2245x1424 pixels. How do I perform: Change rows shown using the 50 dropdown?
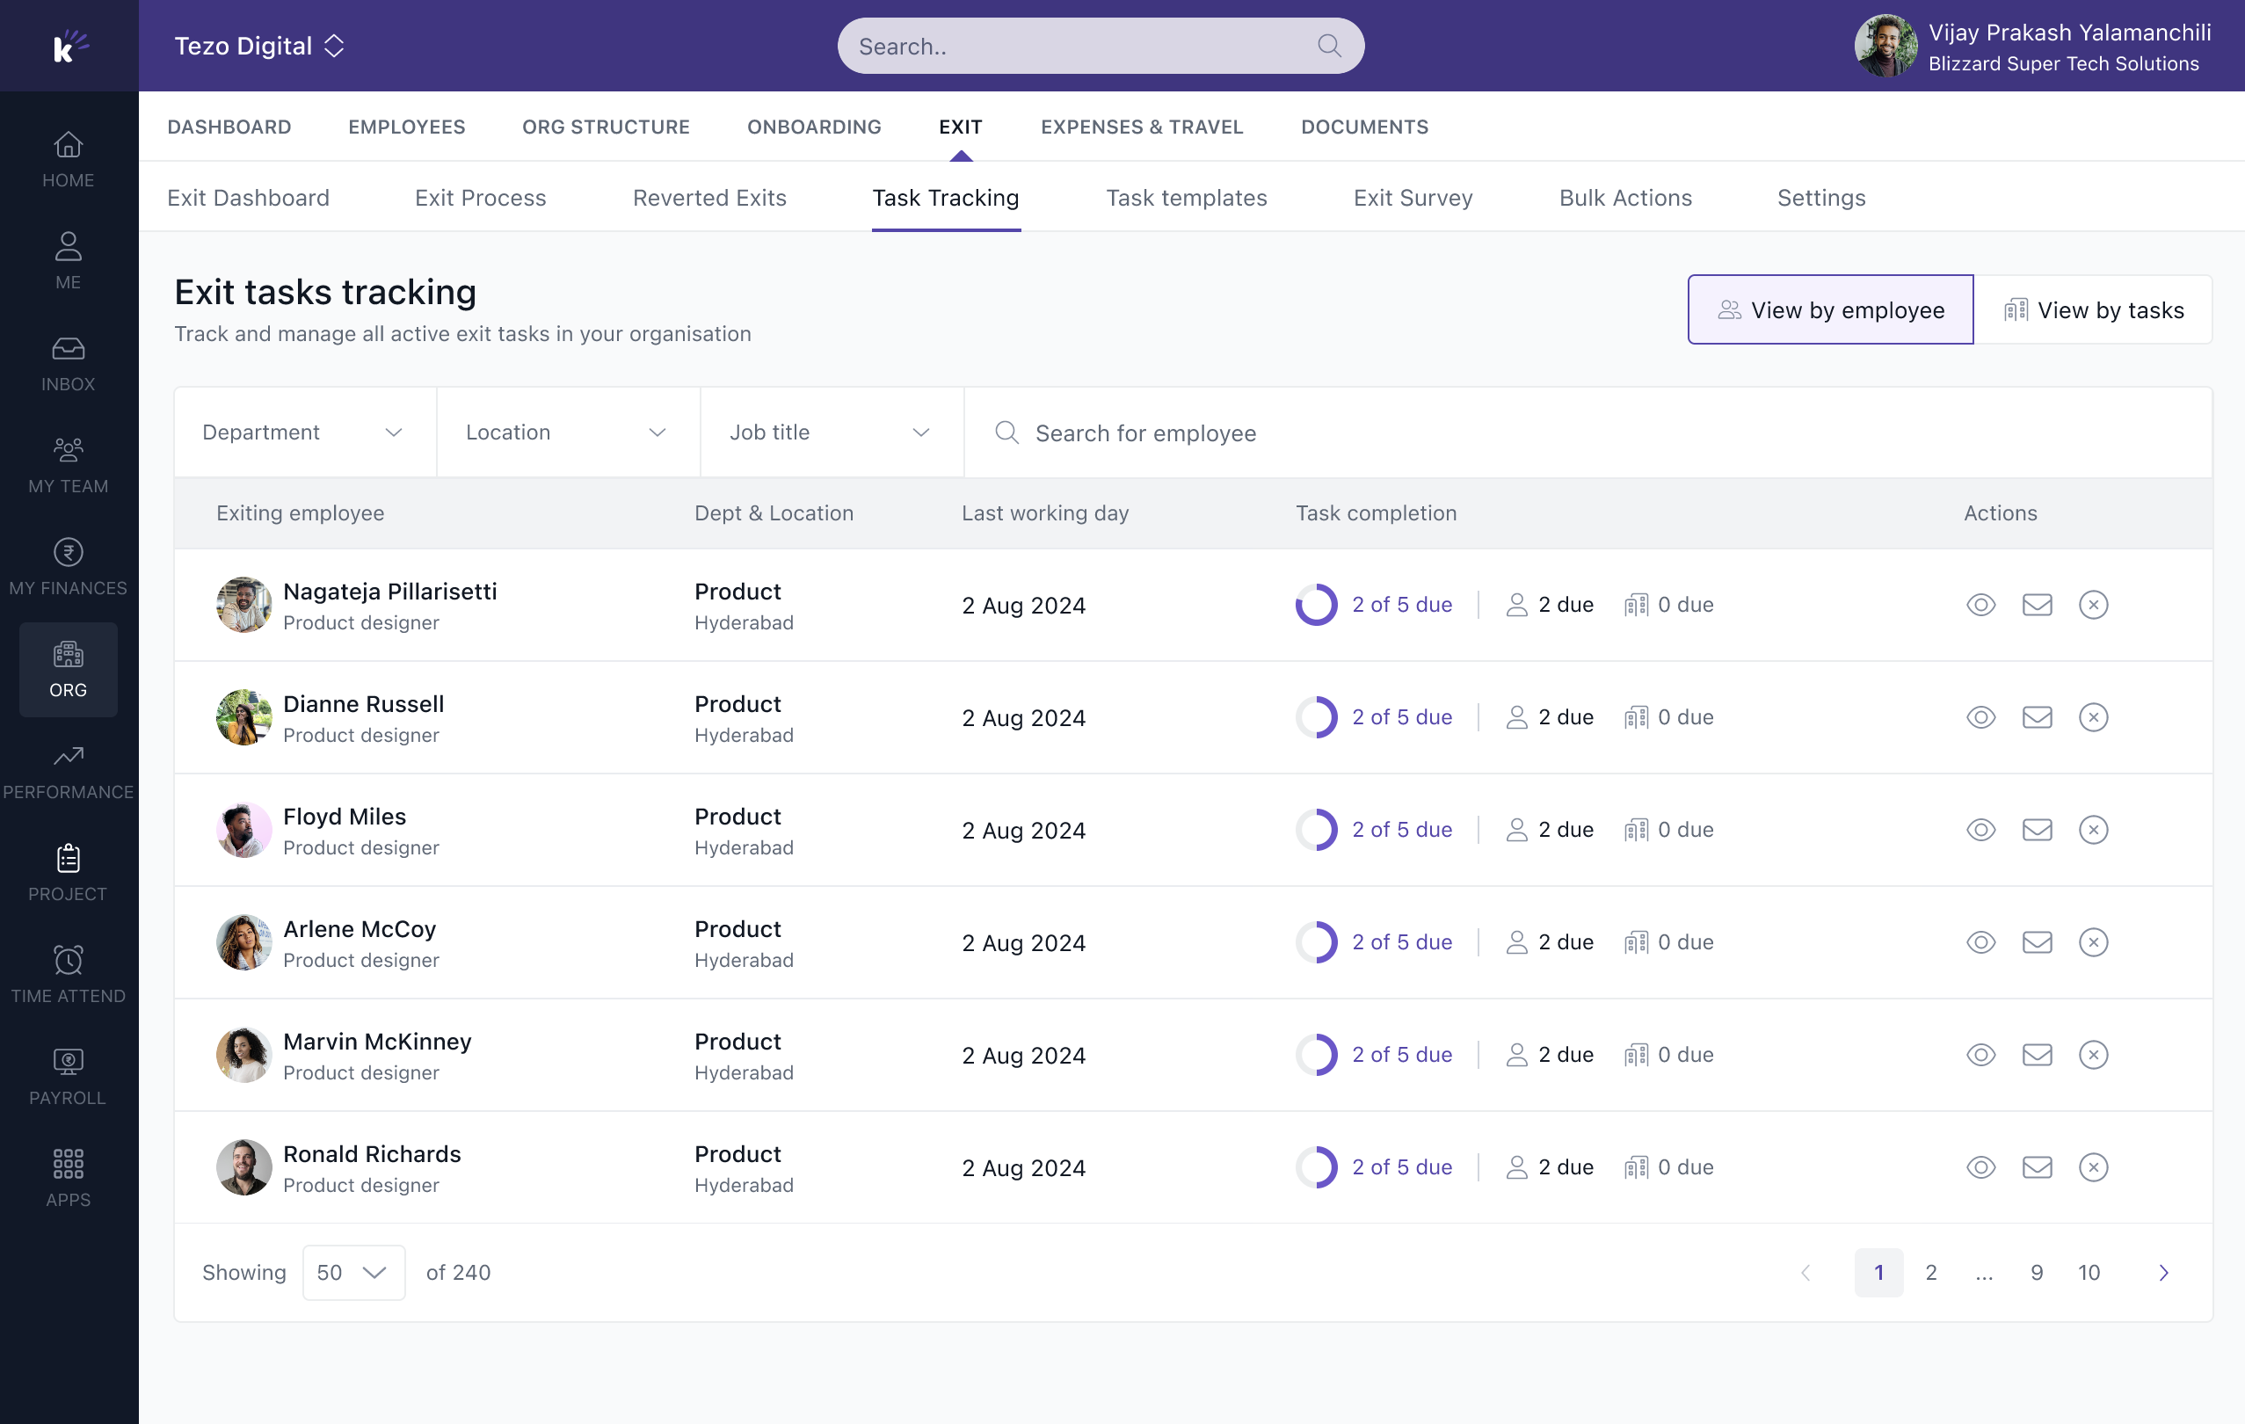(352, 1272)
